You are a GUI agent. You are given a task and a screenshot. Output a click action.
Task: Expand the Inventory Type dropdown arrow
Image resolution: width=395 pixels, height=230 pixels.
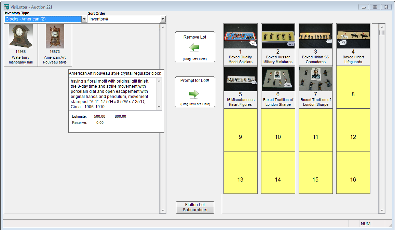(84, 19)
